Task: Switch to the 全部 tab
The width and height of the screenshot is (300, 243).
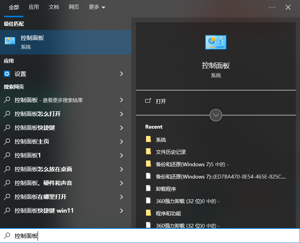Action: coord(14,7)
